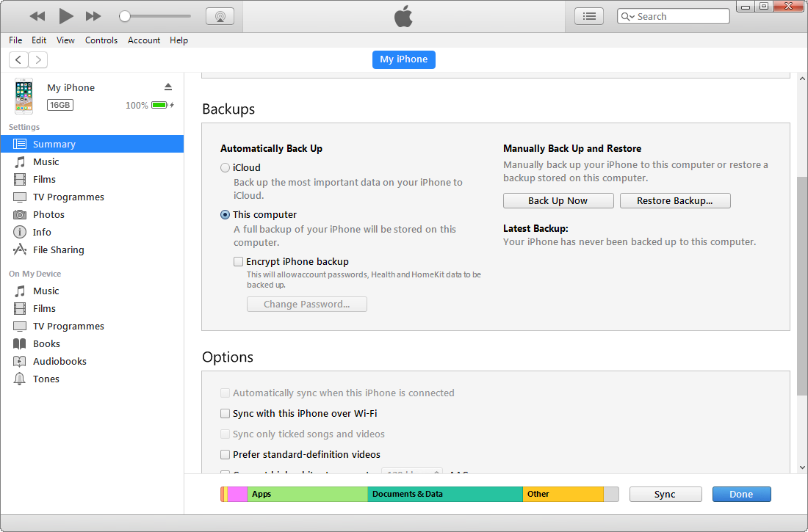Image resolution: width=808 pixels, height=532 pixels.
Task: Click the Apple logo in header
Action: click(x=403, y=16)
